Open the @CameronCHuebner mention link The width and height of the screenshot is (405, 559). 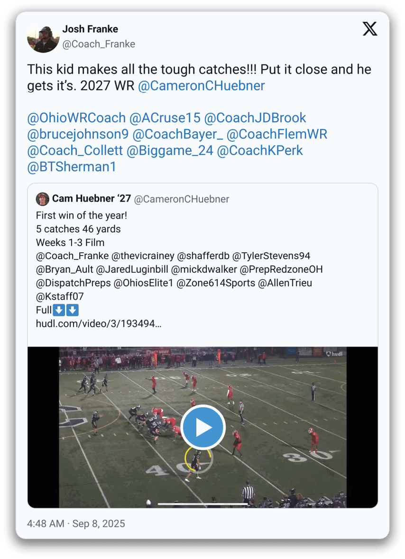coord(201,86)
